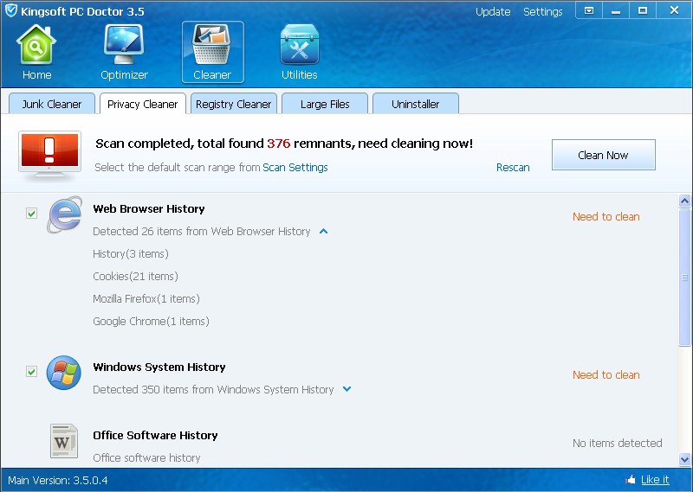Click Detected 26 items from Web Browser History

click(x=202, y=231)
